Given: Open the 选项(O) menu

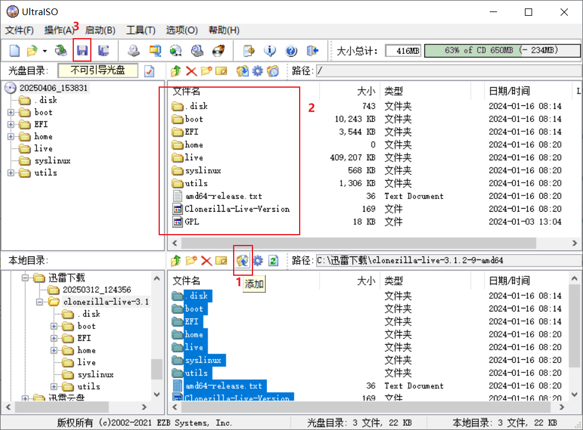Looking at the screenshot, I should tap(182, 30).
